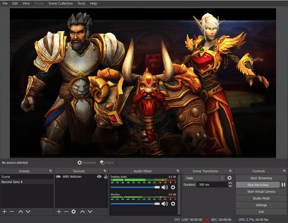Open transition properties gear next to Fade
This screenshot has height=223, width=288.
point(230,178)
